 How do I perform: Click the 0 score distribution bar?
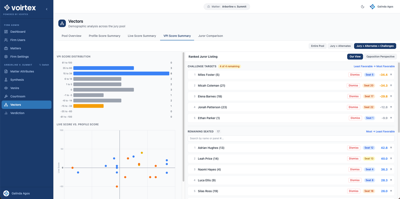pyautogui.click(x=103, y=90)
